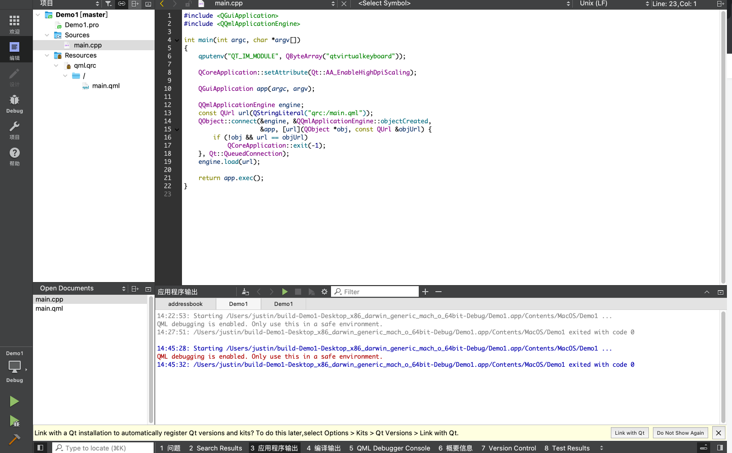The height and width of the screenshot is (453, 732).
Task: Collapse the Demo1 [master] project node
Action: click(38, 15)
